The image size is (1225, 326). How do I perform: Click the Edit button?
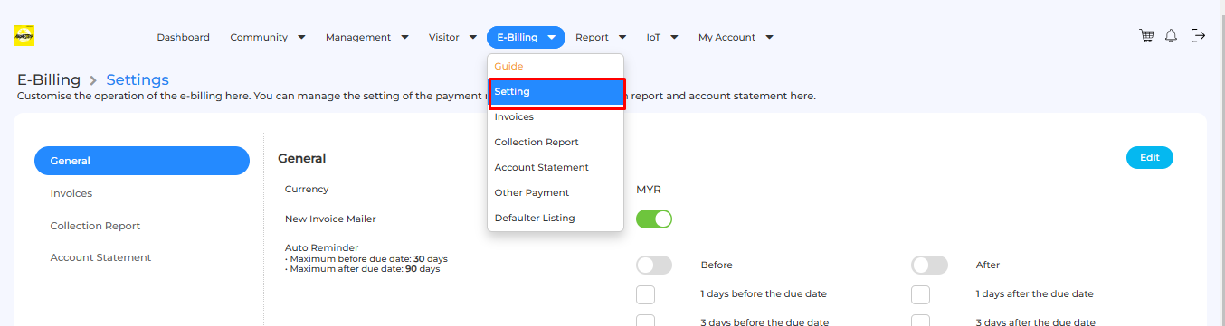(1150, 157)
